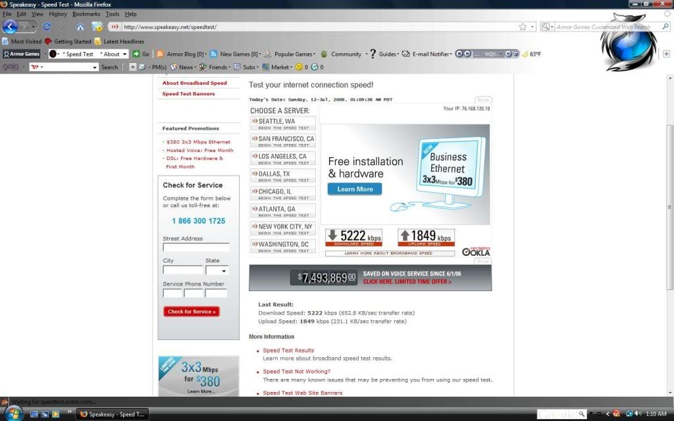Click the plus button at toolbar right edge
Viewport: 674px width, 421px height.
tap(666, 54)
